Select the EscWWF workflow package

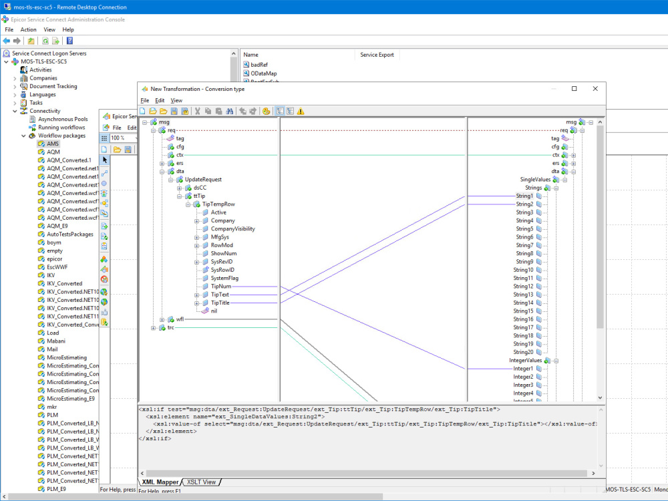[57, 267]
